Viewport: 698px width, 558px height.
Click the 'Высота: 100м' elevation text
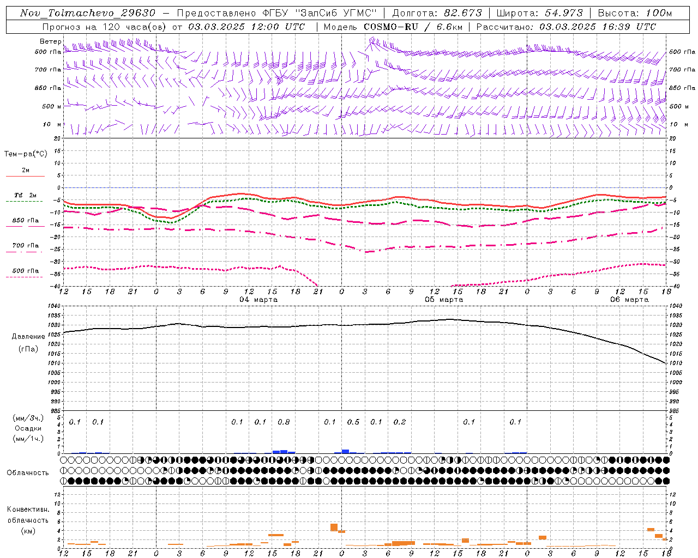pyautogui.click(x=635, y=13)
